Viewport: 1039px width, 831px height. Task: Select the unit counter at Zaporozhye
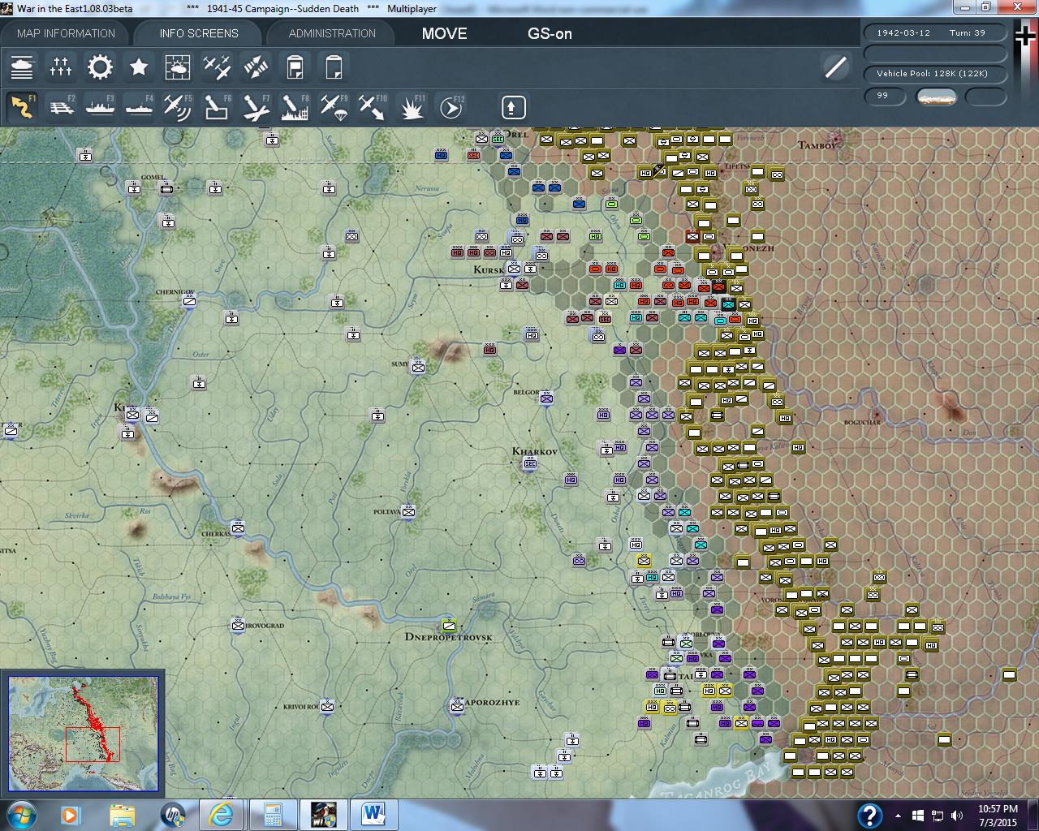click(457, 706)
